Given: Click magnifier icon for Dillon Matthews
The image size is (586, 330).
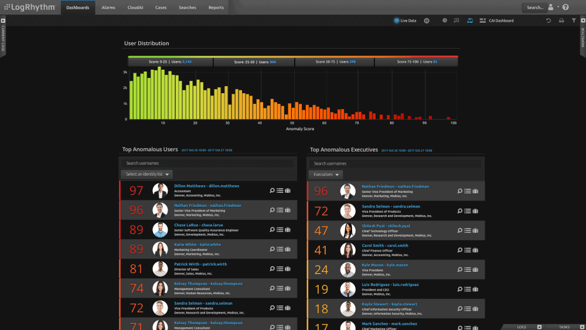Looking at the screenshot, I should tap(272, 190).
